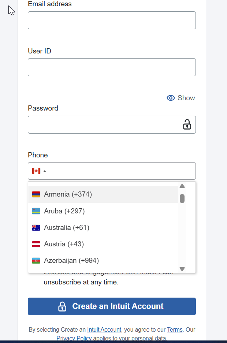
Task: Click the Armenia flag icon
Action: coord(36,194)
